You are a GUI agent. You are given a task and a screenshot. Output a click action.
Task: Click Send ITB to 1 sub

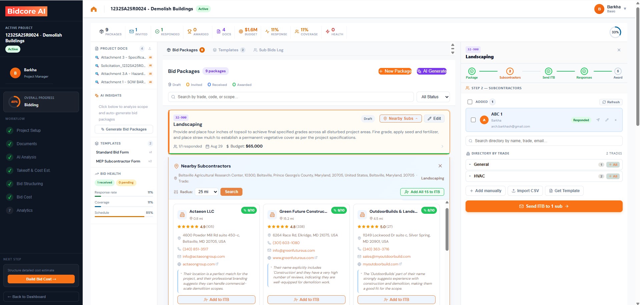tap(544, 206)
